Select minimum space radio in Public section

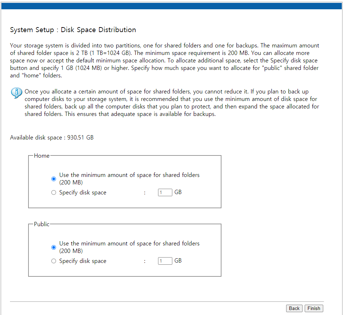pyautogui.click(x=54, y=247)
